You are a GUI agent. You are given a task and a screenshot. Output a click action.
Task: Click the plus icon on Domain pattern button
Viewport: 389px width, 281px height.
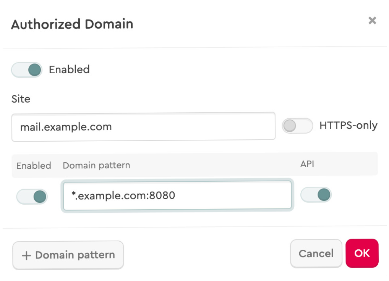26,255
